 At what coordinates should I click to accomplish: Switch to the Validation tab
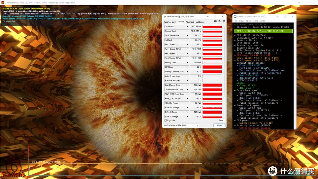(200, 22)
